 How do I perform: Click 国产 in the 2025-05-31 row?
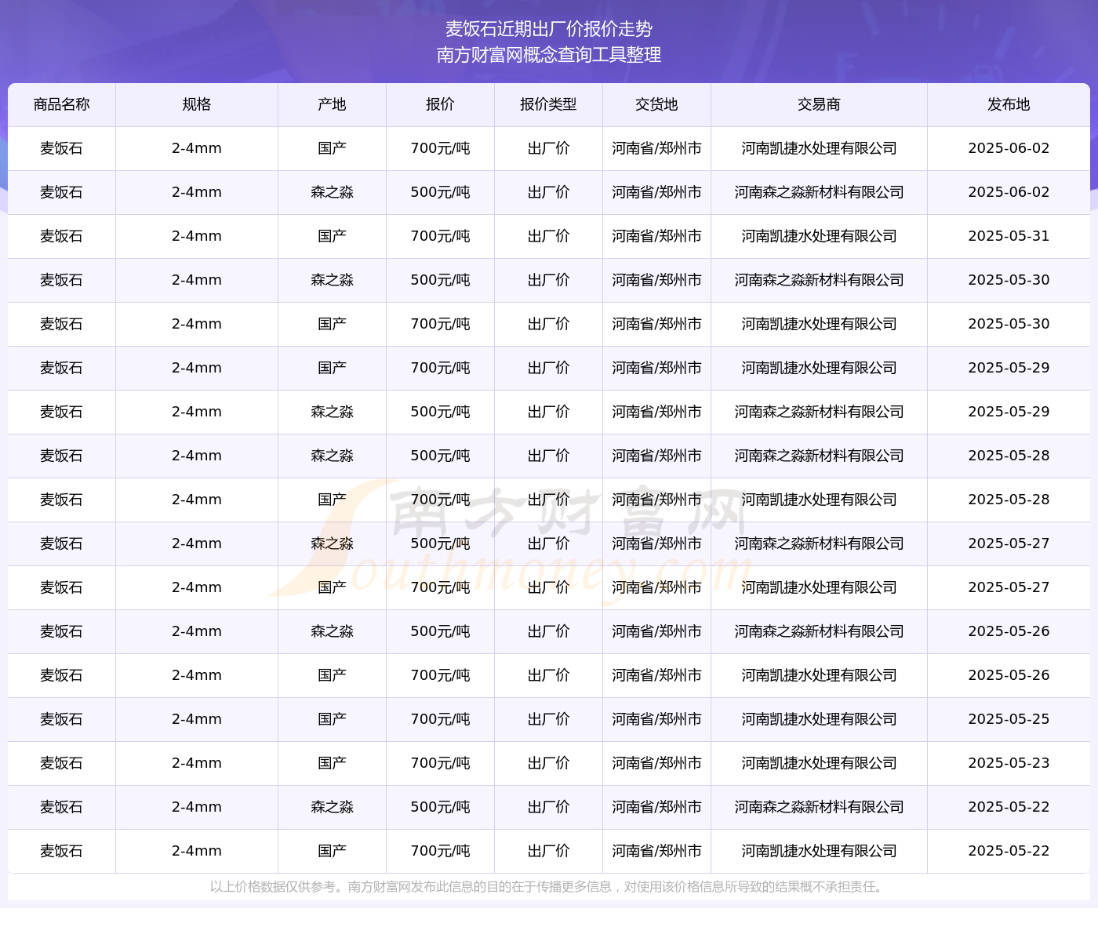(x=332, y=236)
